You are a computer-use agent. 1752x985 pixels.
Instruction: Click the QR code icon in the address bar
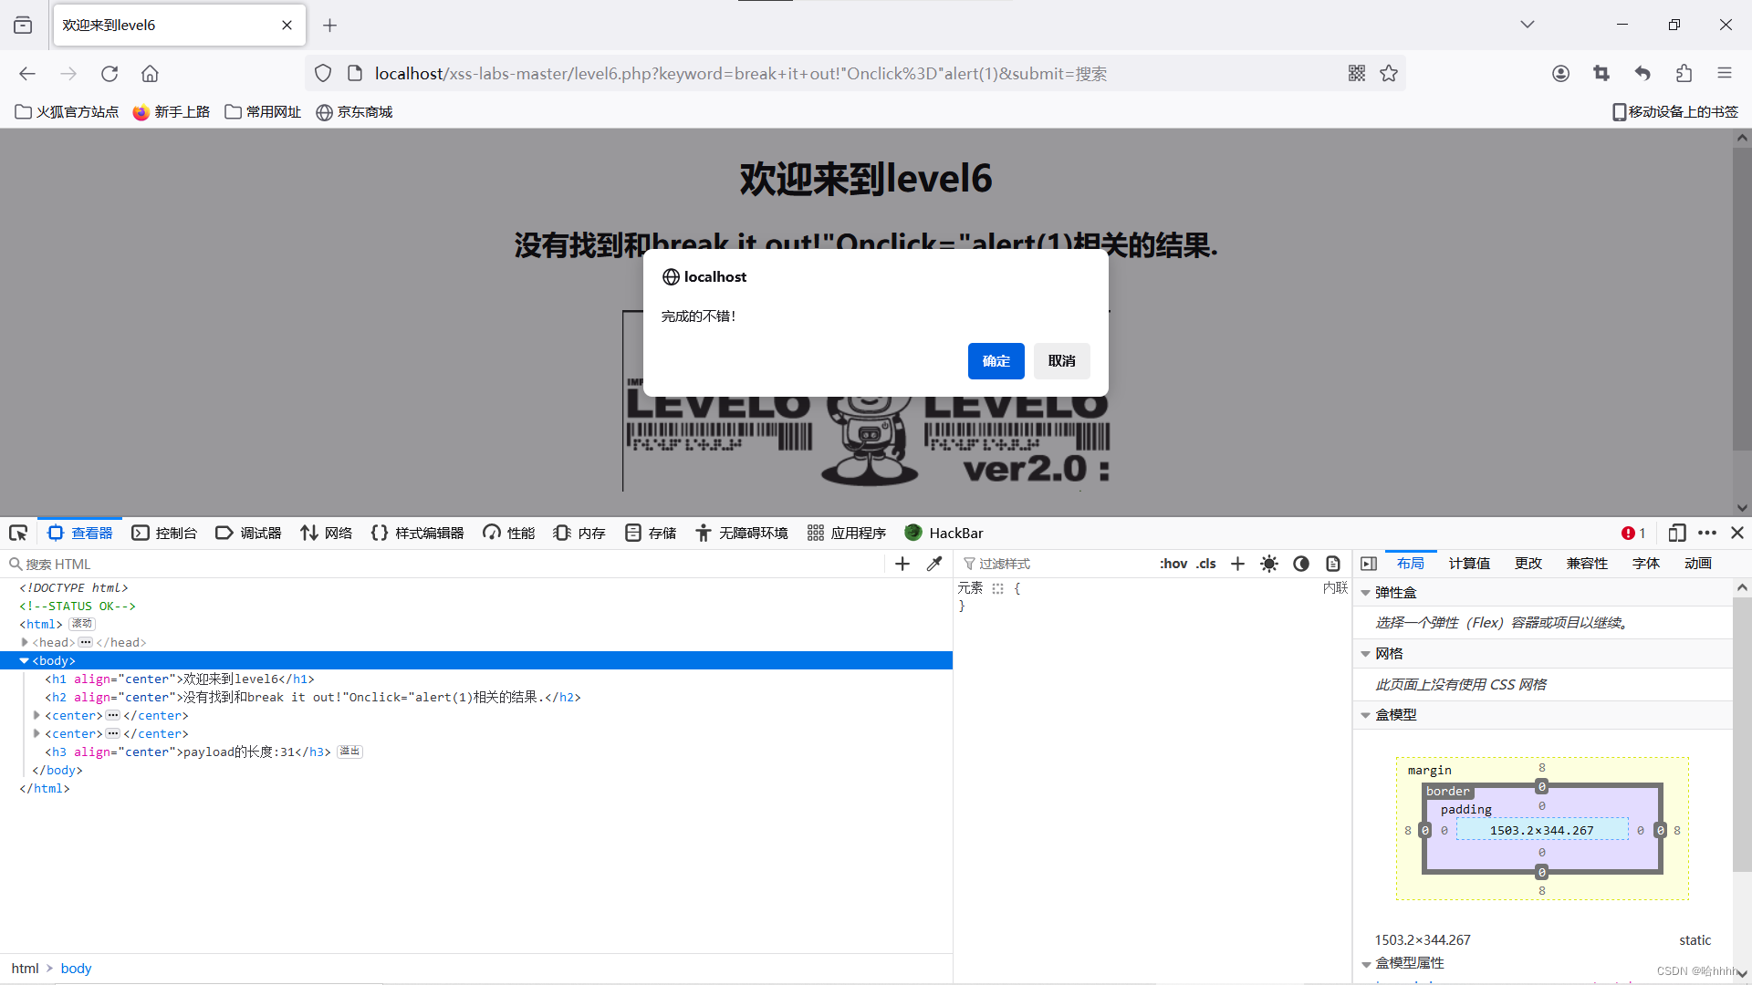click(x=1357, y=73)
